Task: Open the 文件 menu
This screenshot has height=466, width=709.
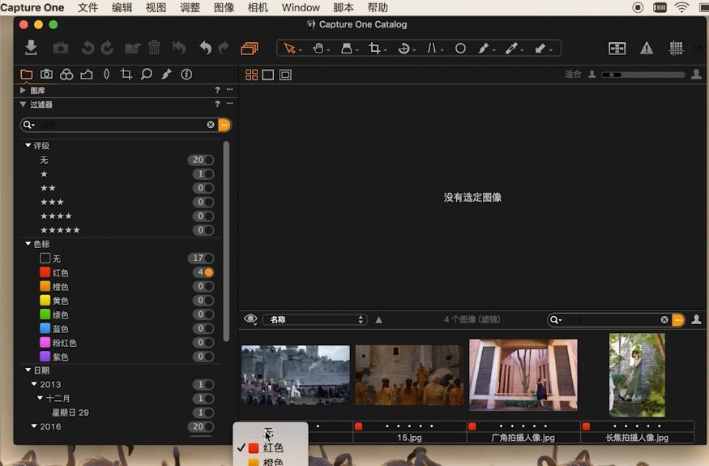Action: (88, 7)
